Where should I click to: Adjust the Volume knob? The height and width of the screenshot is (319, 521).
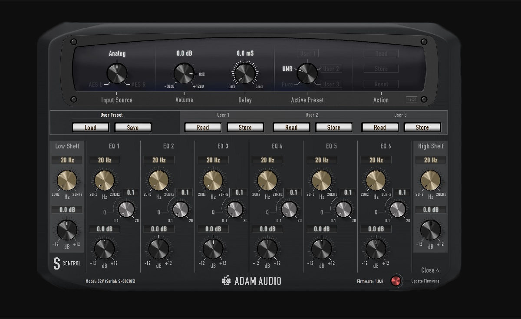(183, 73)
